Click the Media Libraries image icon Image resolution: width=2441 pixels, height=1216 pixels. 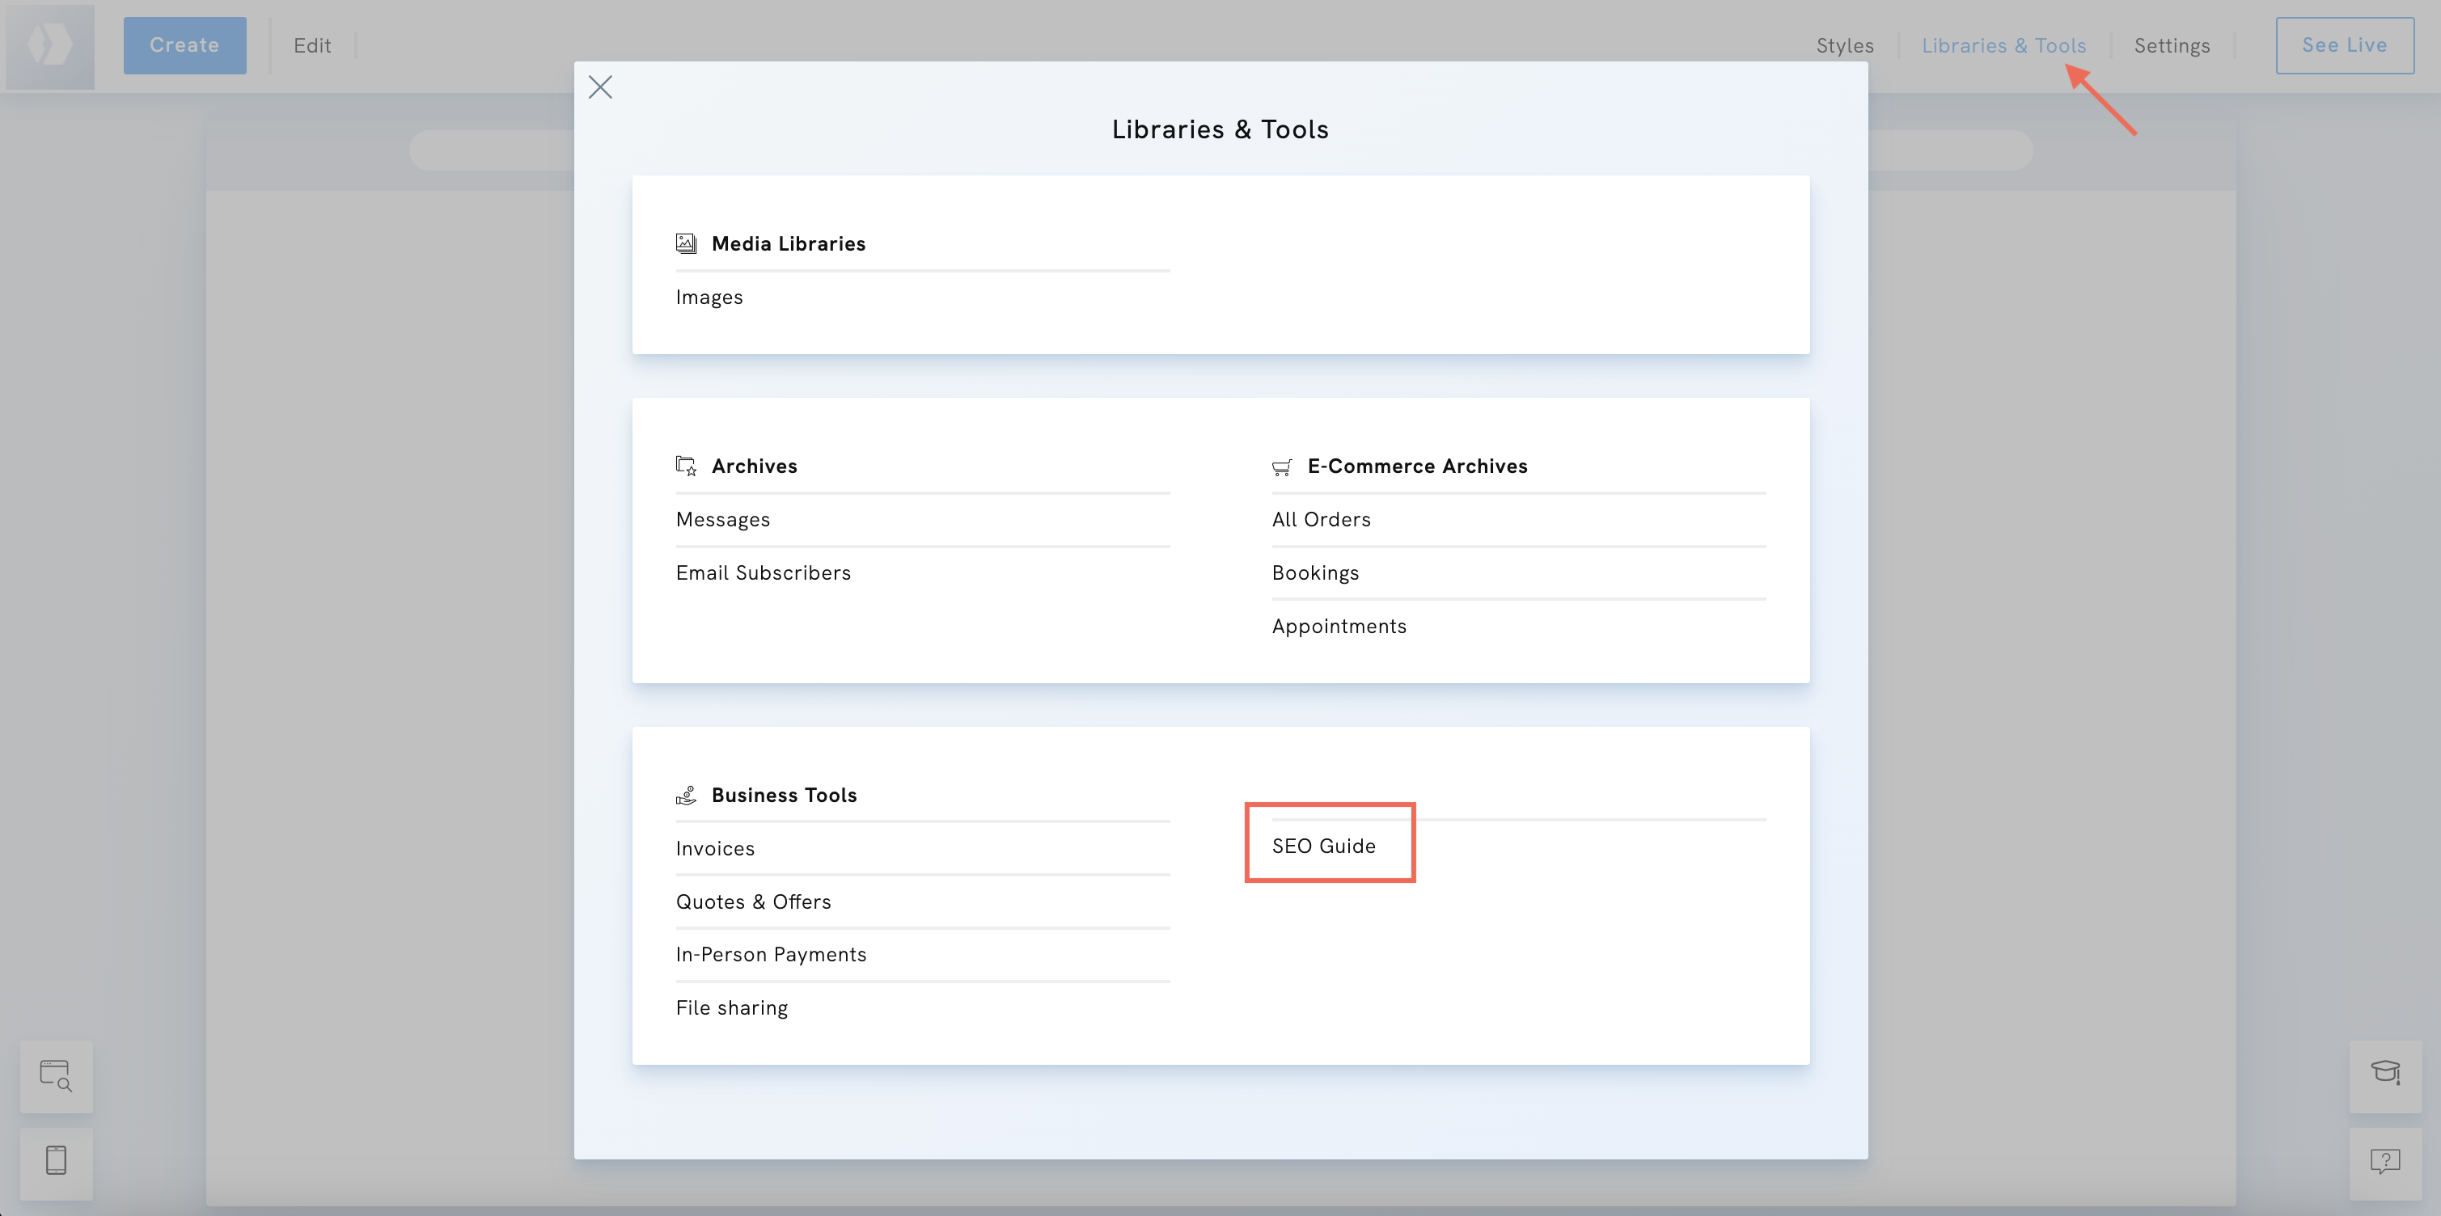pyautogui.click(x=686, y=243)
